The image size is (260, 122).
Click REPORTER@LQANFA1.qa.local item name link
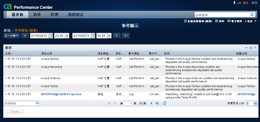[x=61, y=94]
